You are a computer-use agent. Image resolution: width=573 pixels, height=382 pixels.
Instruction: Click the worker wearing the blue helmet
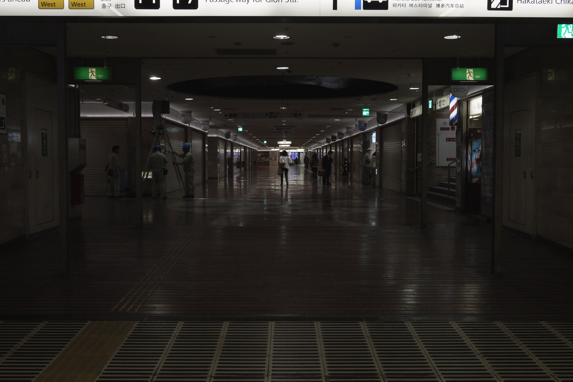tap(186, 170)
